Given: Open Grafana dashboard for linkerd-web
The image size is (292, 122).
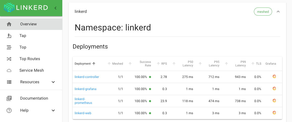Looking at the screenshot, I should 274,113.
